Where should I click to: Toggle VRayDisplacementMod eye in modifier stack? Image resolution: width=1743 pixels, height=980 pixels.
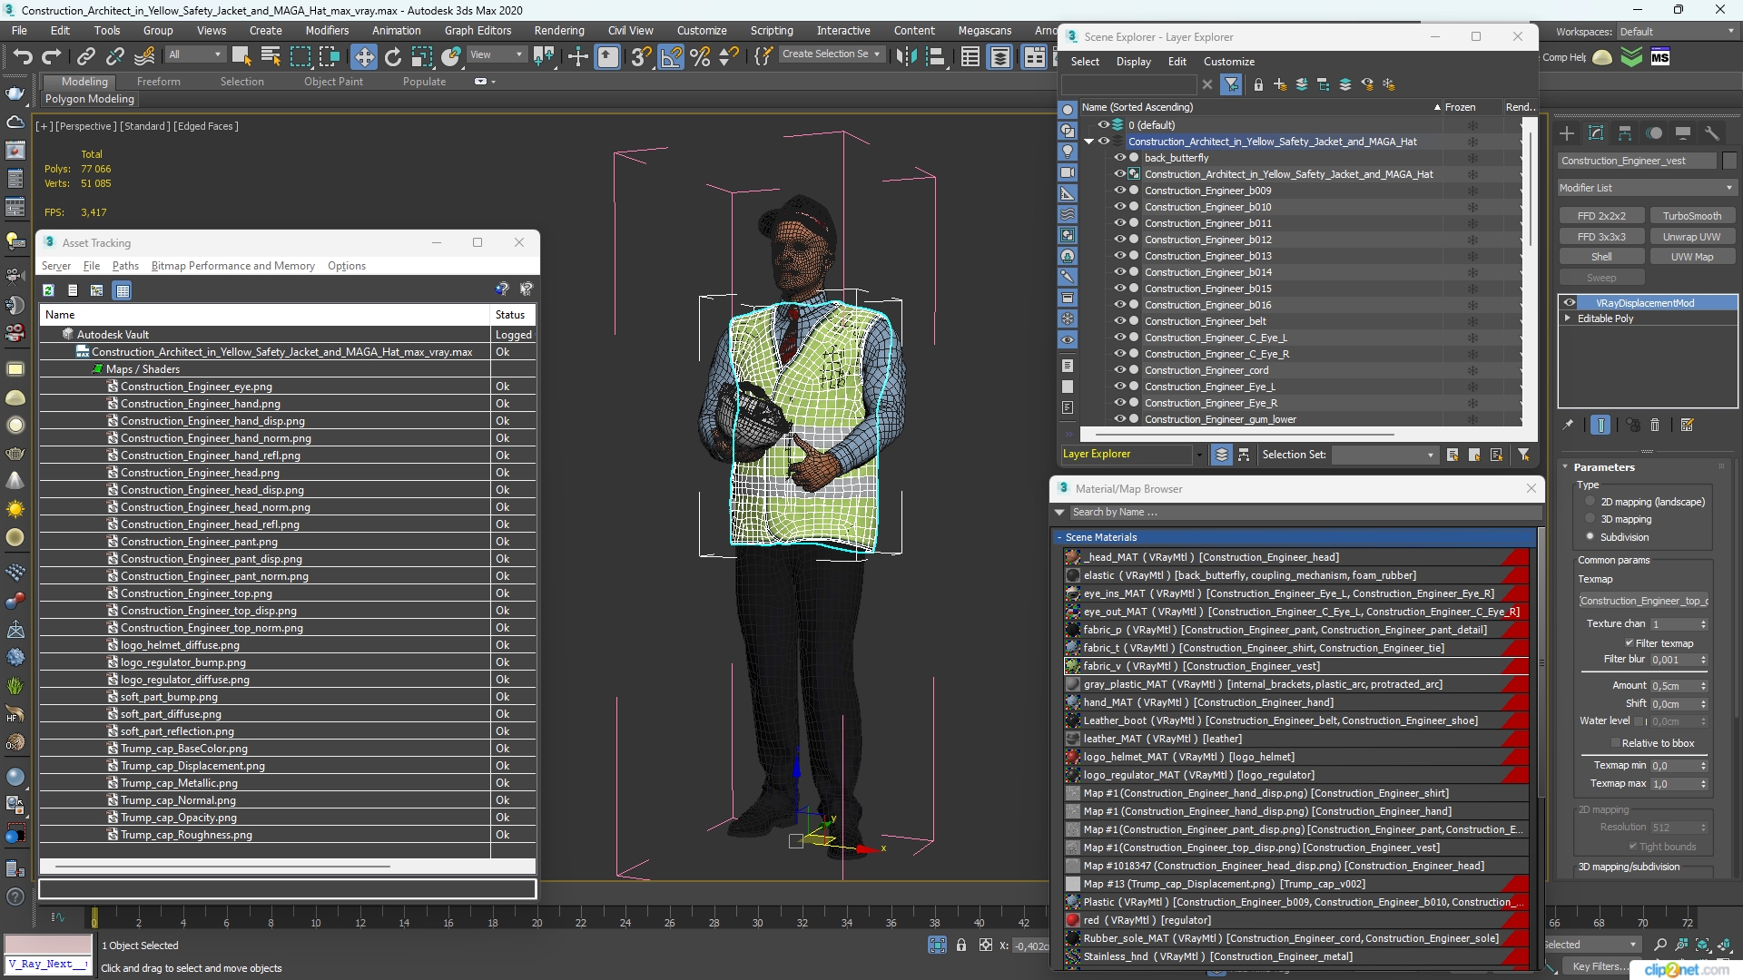click(1569, 303)
